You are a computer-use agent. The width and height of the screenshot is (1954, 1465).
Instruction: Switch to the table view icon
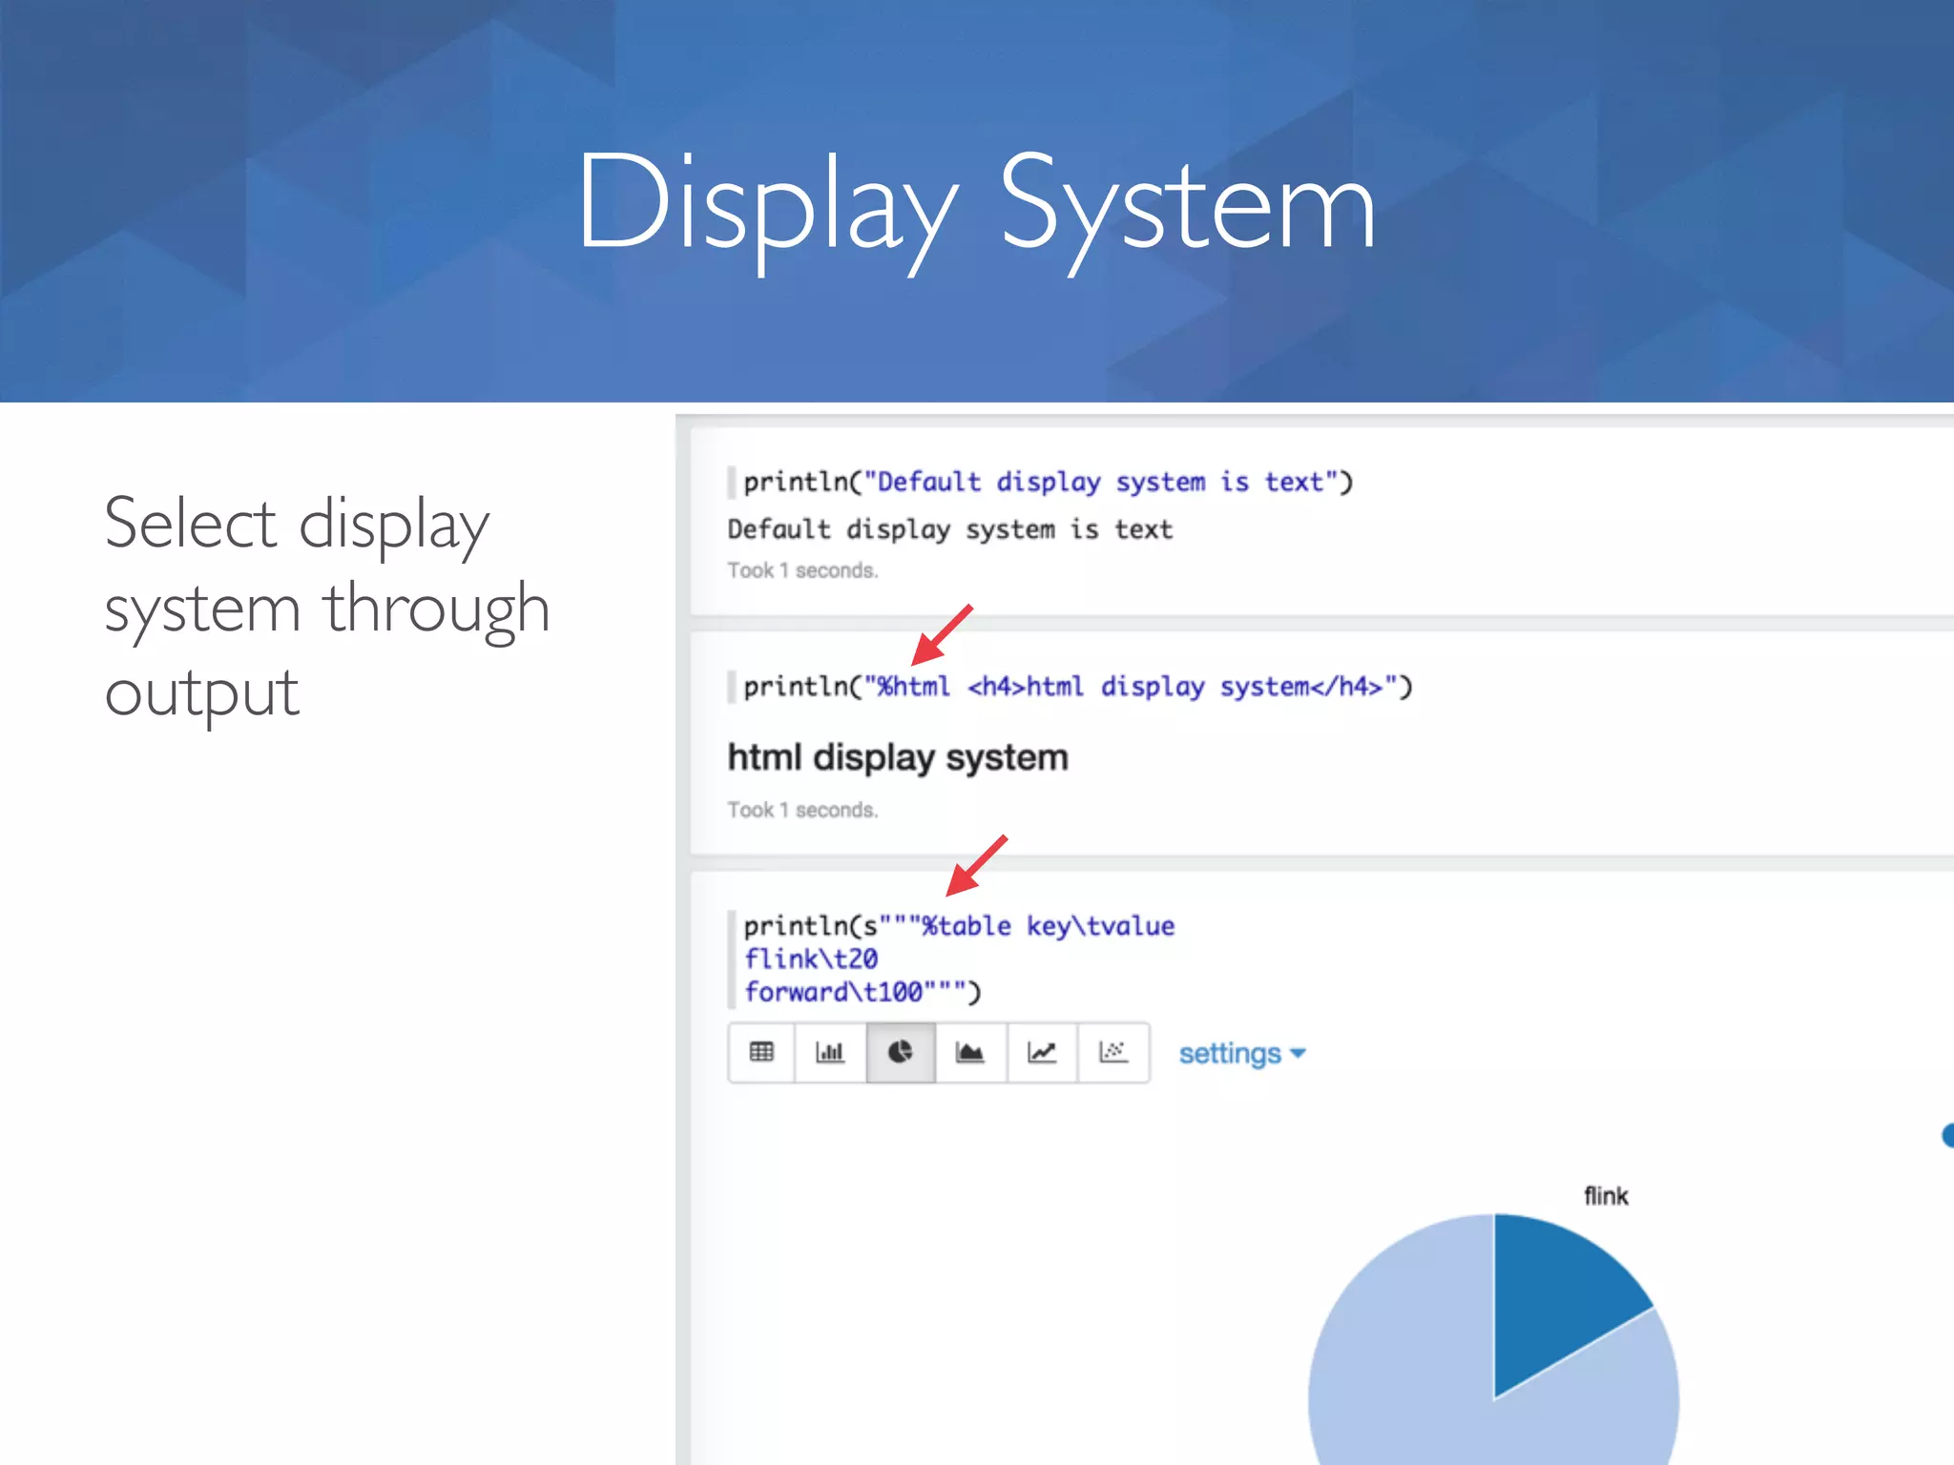(761, 1052)
